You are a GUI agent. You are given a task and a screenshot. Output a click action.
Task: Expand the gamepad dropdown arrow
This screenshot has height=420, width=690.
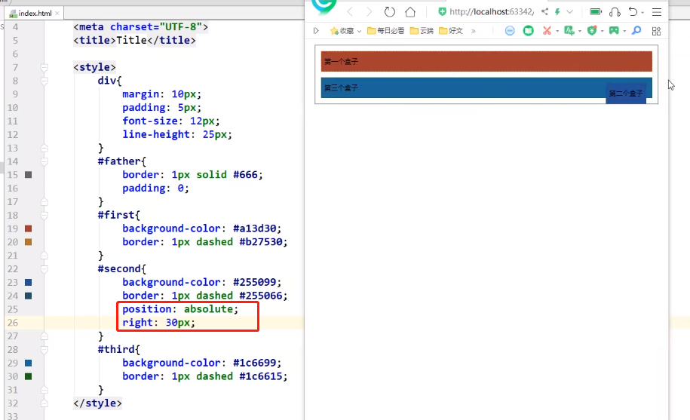click(624, 31)
